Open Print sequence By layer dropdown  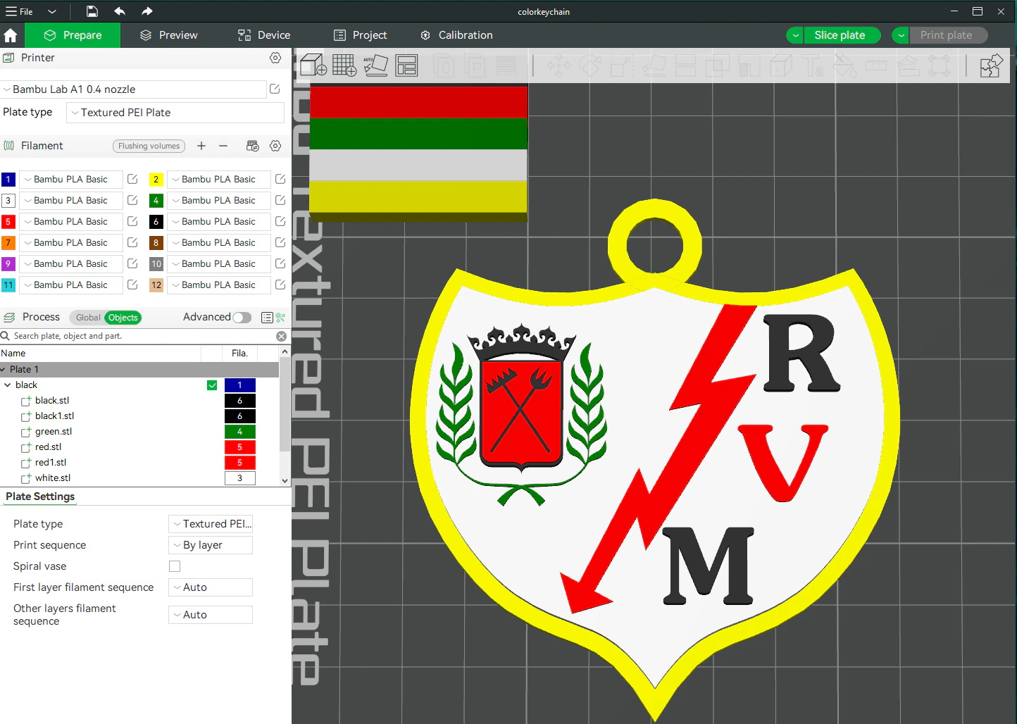(x=211, y=545)
